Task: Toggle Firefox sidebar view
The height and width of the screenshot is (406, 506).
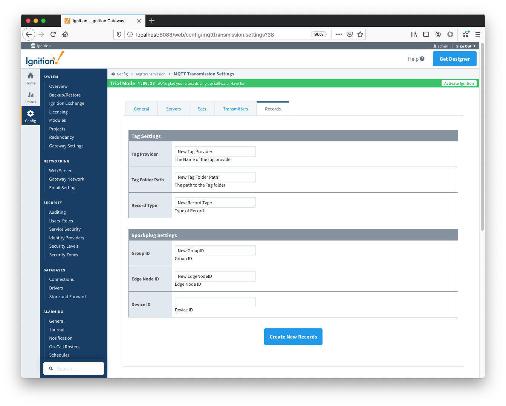Action: pos(426,34)
